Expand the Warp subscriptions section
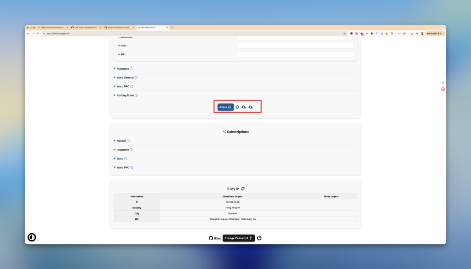The image size is (471, 269). [x=120, y=158]
